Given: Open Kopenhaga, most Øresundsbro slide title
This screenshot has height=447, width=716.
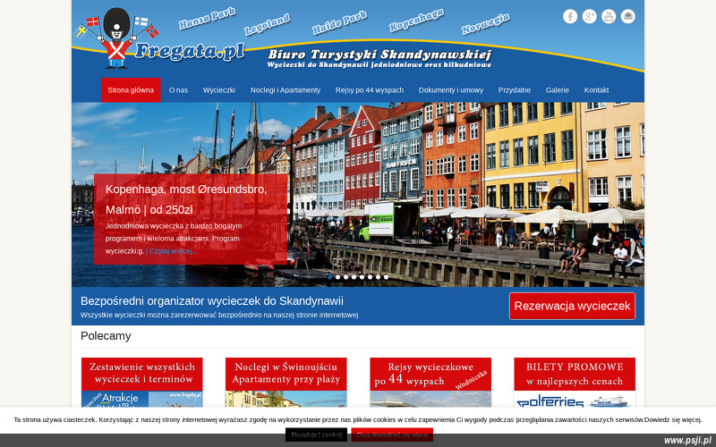Looking at the screenshot, I should [x=186, y=198].
